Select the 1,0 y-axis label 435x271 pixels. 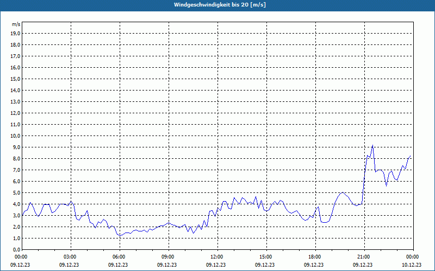[x=16, y=238]
